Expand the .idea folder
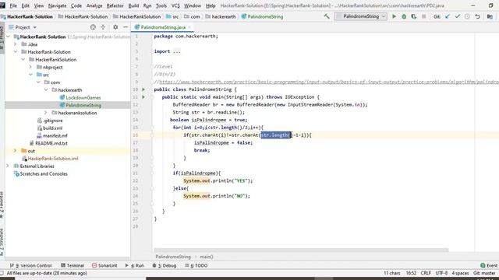 [16, 44]
